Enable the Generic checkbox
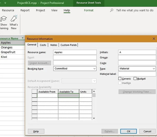The height and width of the screenshot is (137, 157). [x=120, y=79]
